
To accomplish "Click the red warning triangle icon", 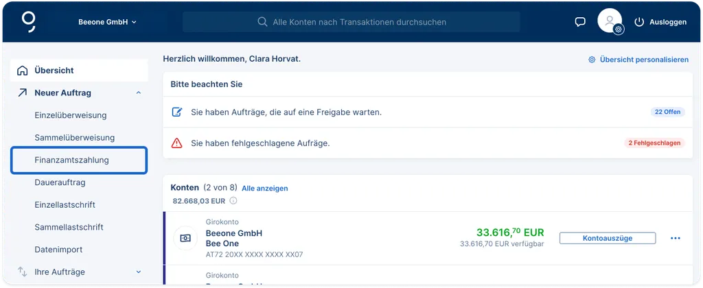I will (177, 143).
